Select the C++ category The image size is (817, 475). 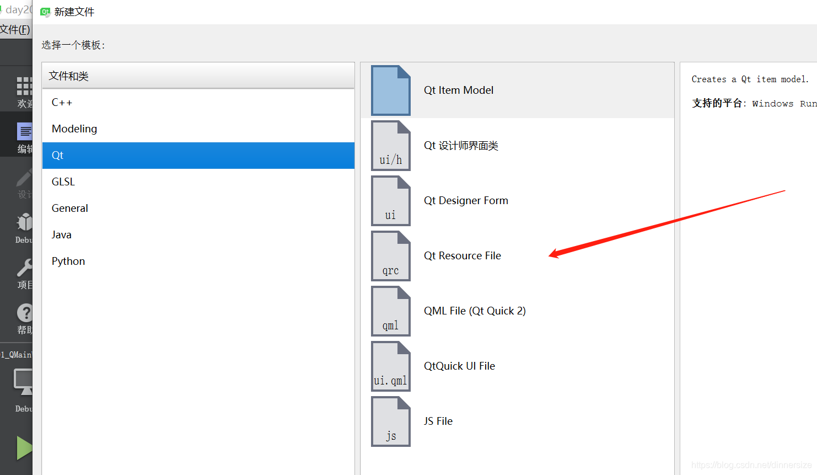[x=198, y=103]
